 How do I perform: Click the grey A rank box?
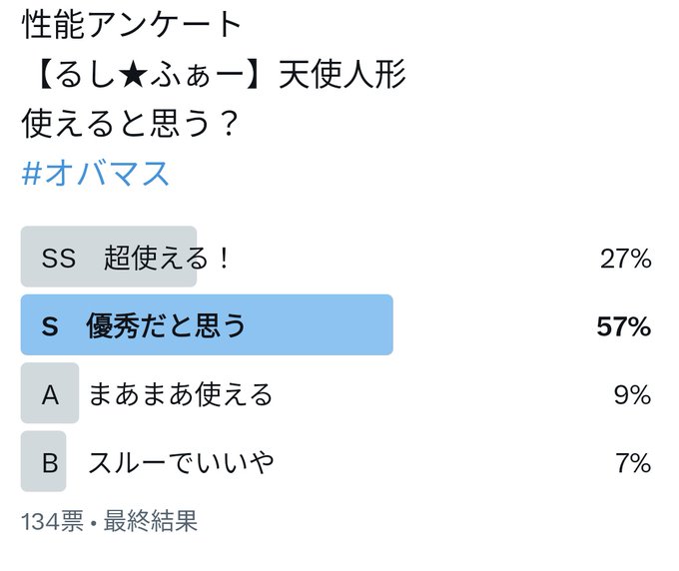(50, 392)
